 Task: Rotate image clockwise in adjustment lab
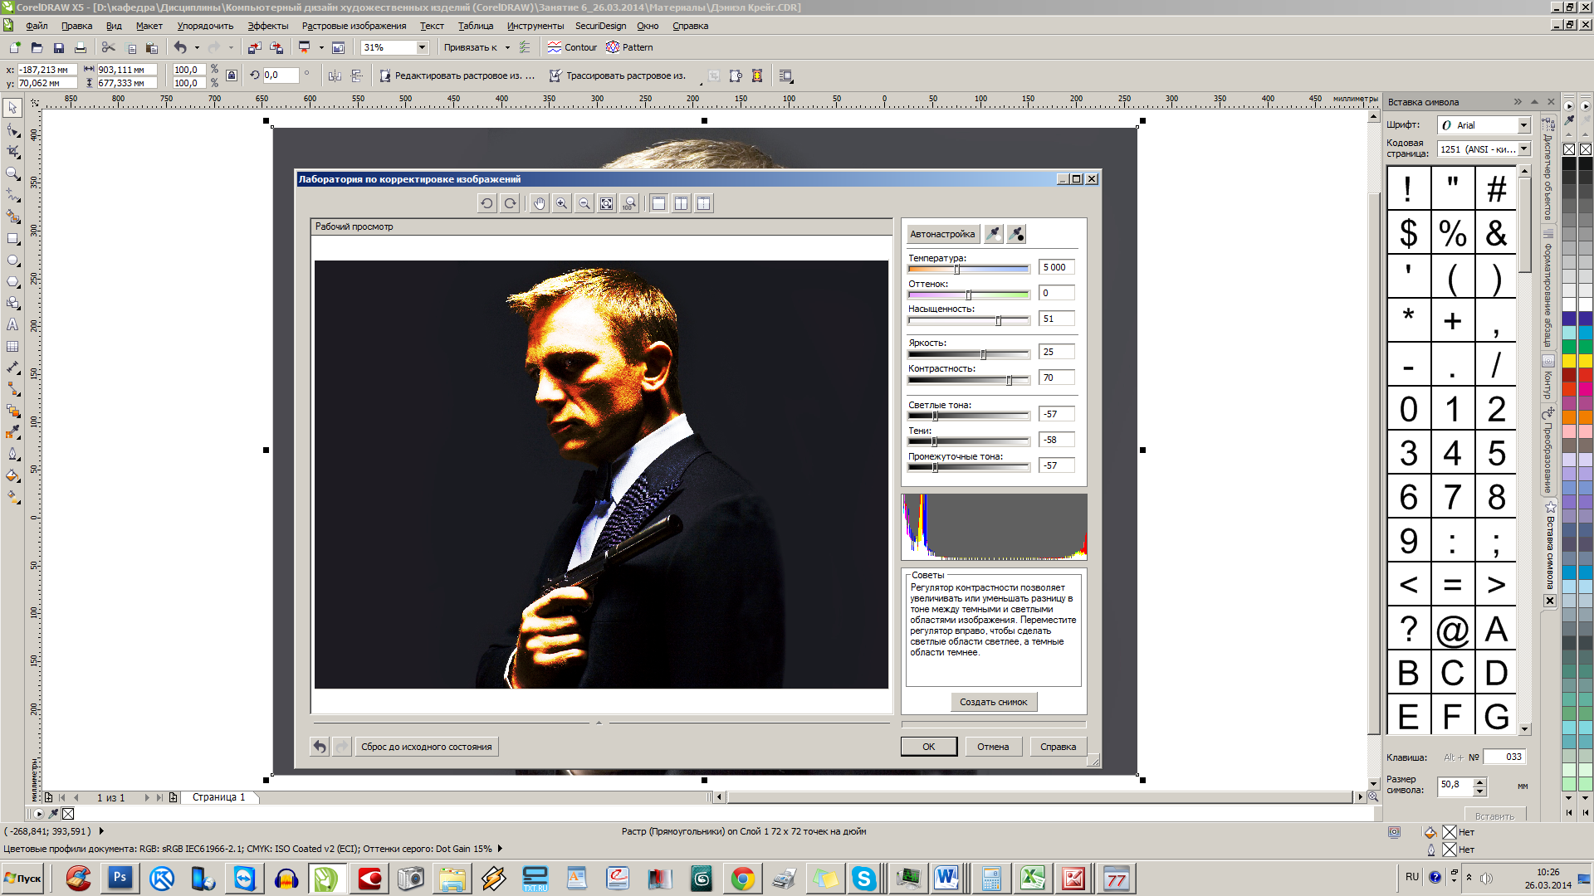pyautogui.click(x=510, y=203)
